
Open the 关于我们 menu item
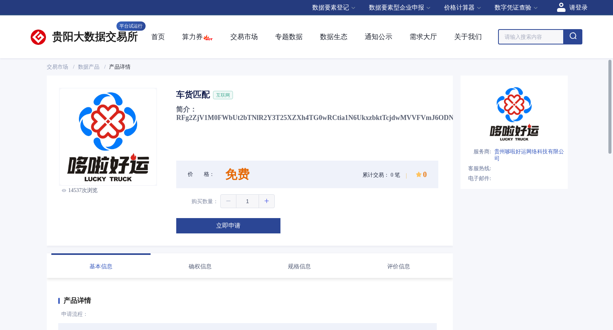tap(468, 37)
